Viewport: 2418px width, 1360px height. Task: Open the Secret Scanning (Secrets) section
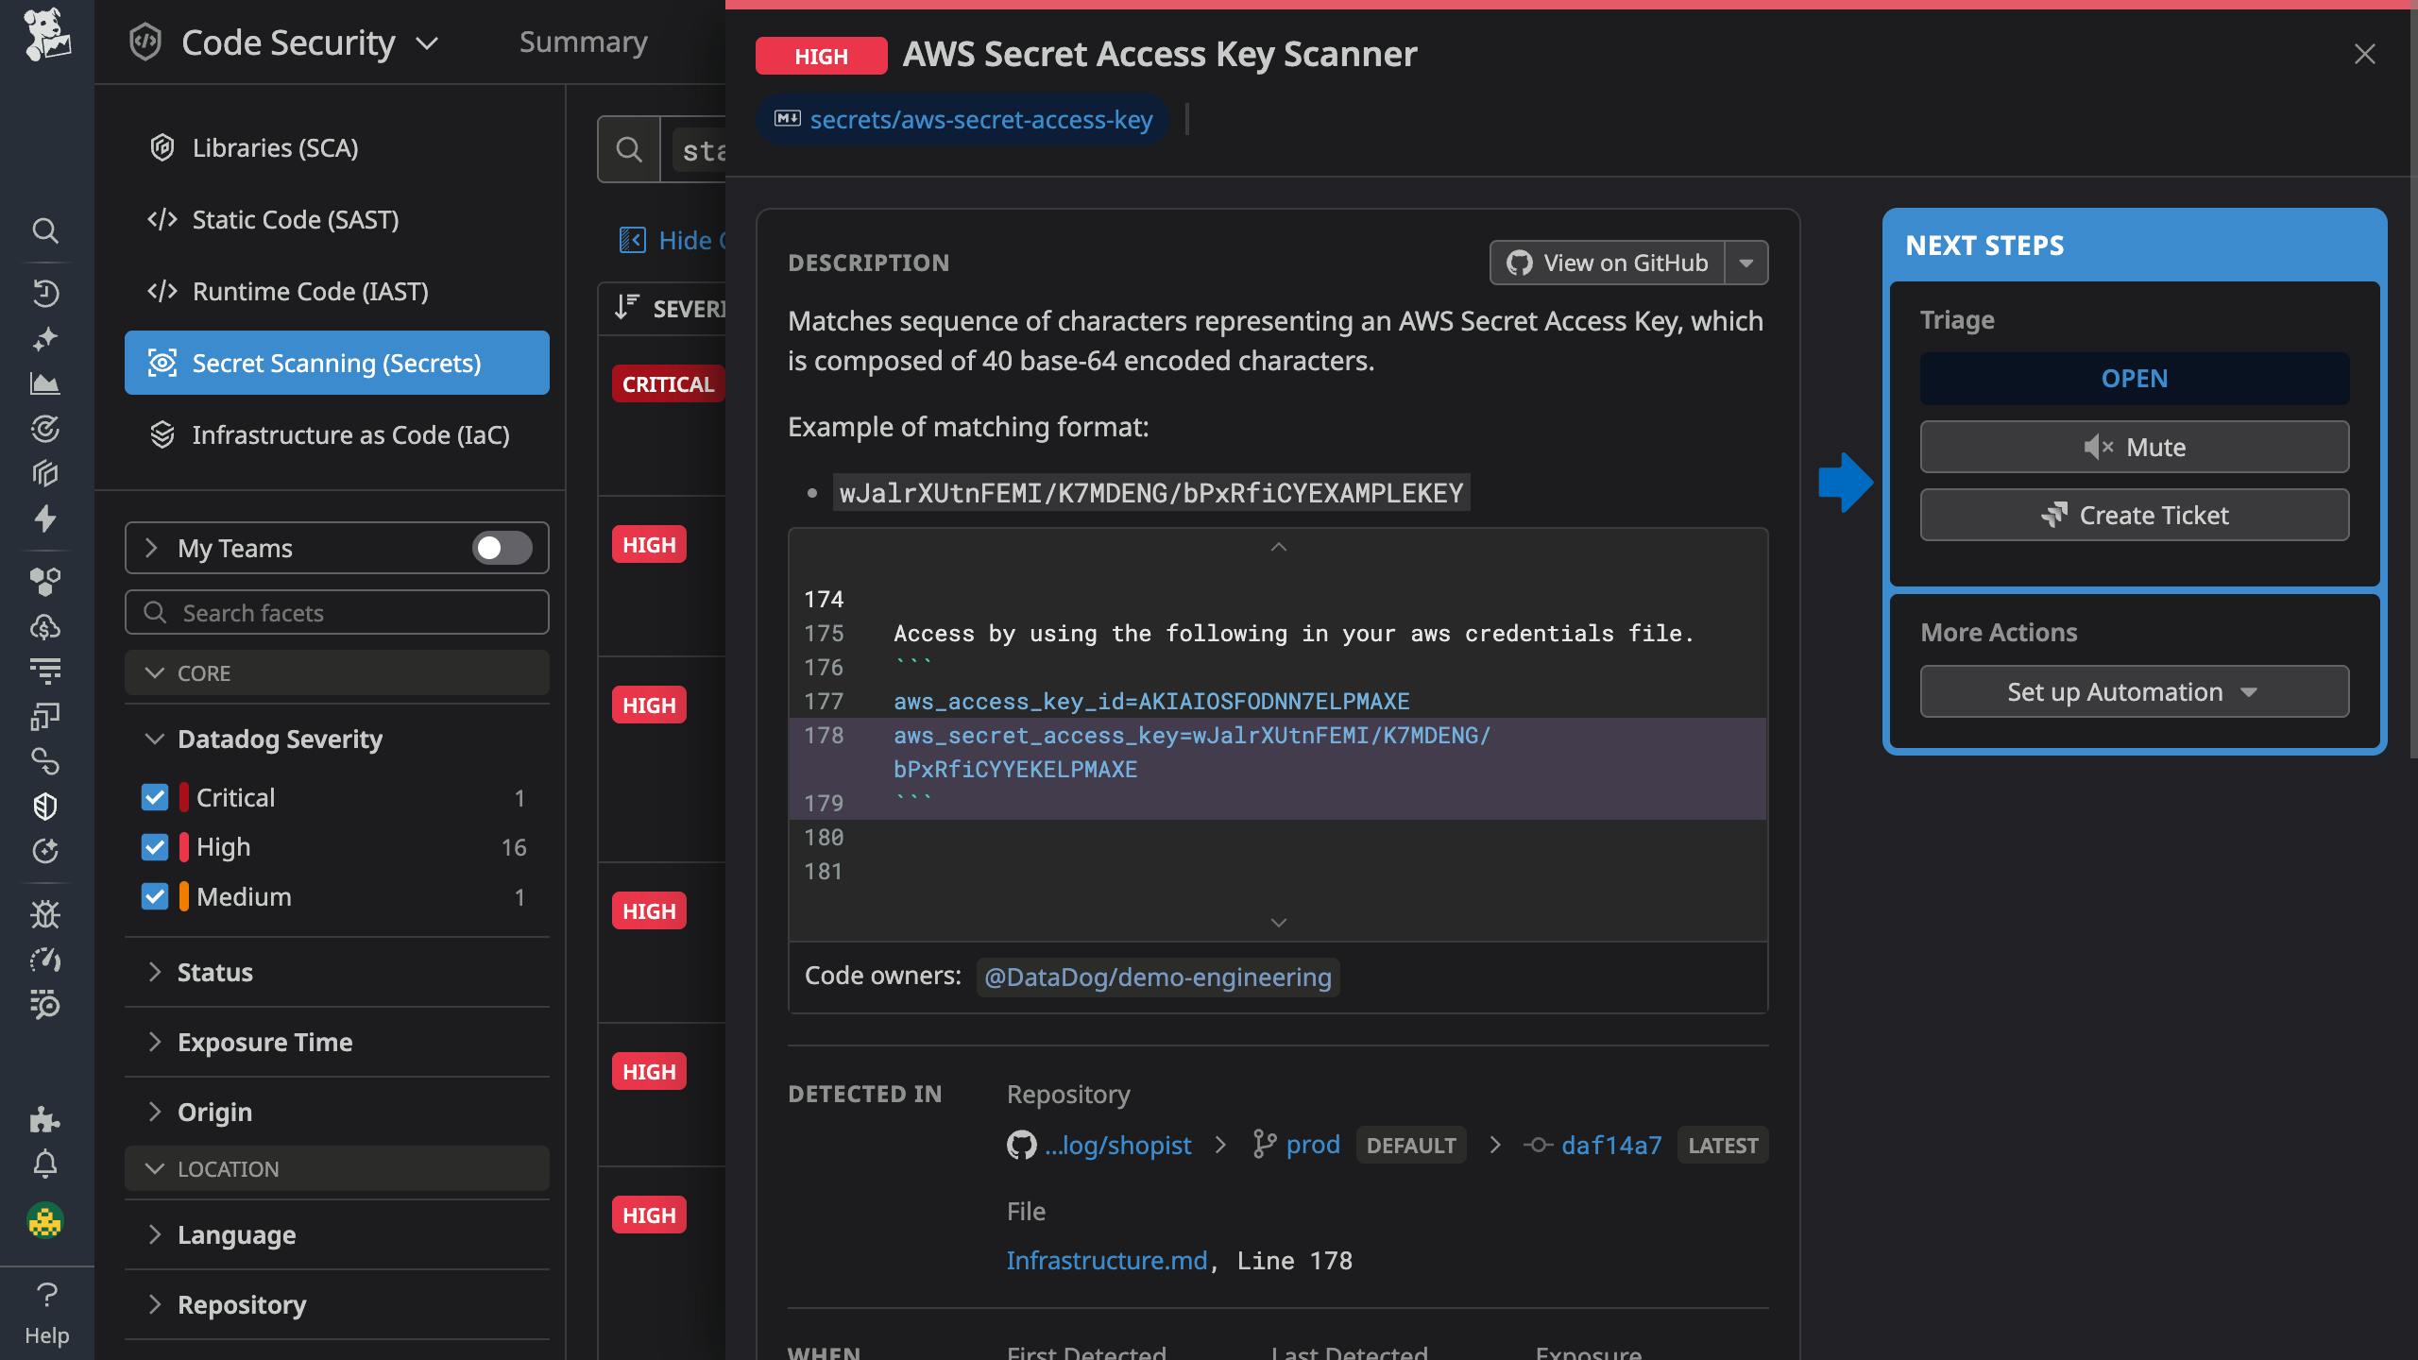click(336, 363)
